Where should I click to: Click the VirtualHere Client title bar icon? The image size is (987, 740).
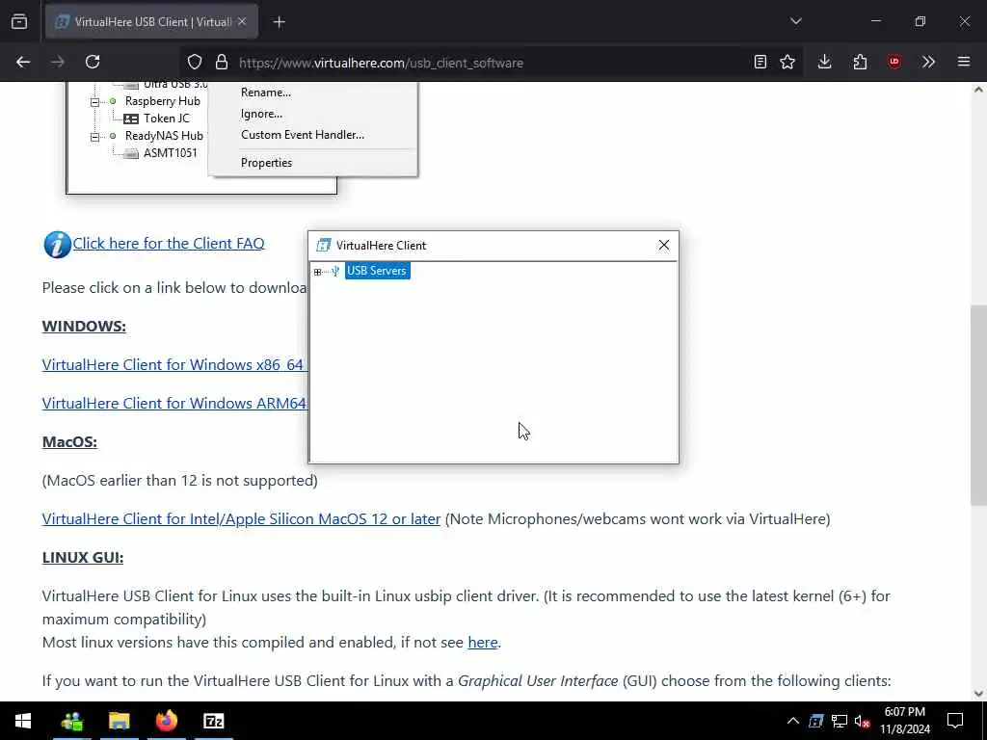coord(324,246)
